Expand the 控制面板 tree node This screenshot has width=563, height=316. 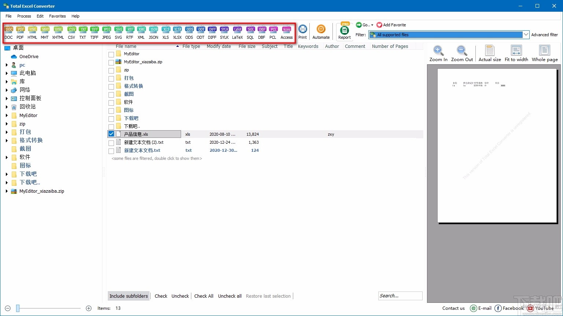point(7,98)
